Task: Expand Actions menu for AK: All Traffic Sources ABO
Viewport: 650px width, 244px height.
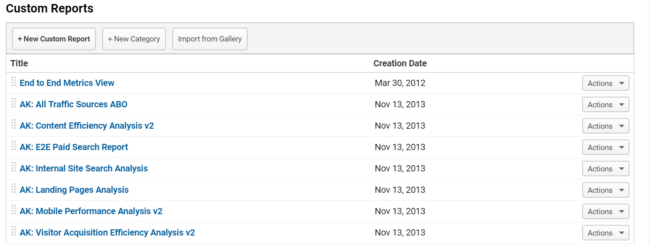Action: pos(605,105)
